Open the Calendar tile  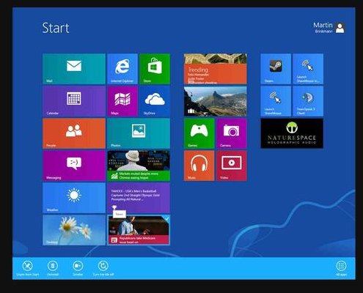[74, 101]
